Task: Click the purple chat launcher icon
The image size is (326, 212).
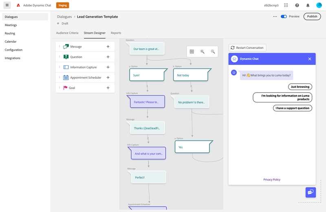Action: [311, 192]
